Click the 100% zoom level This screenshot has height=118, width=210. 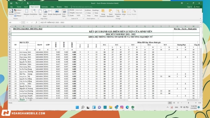pyautogui.click(x=199, y=103)
